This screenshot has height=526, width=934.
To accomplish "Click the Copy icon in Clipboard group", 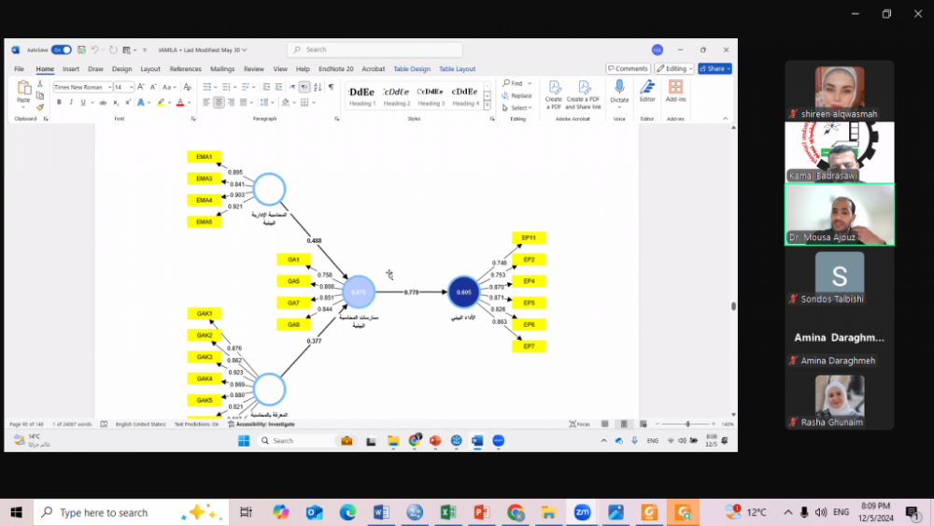I will tap(40, 95).
